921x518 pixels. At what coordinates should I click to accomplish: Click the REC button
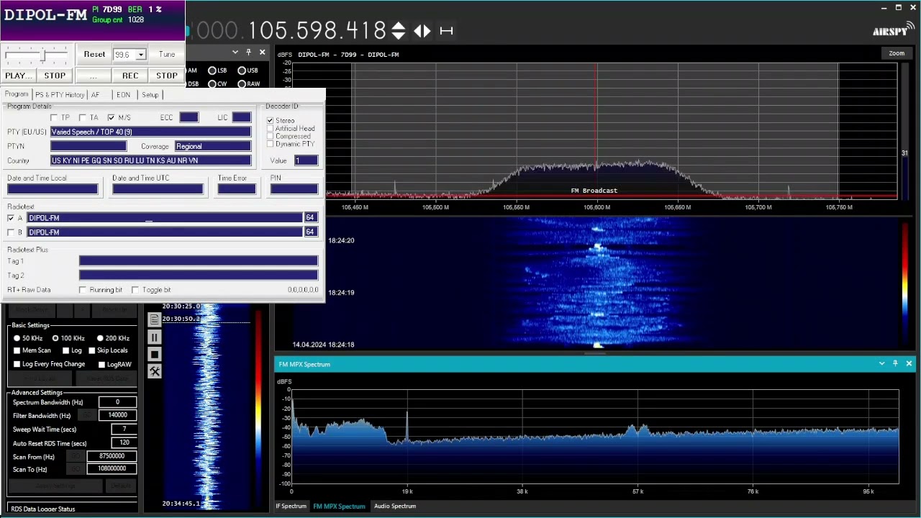click(x=130, y=76)
